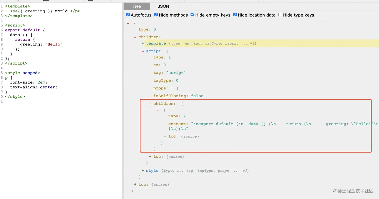Image resolution: width=379 pixels, height=199 pixels.
Task: Collapse the script node
Action: click(143, 51)
